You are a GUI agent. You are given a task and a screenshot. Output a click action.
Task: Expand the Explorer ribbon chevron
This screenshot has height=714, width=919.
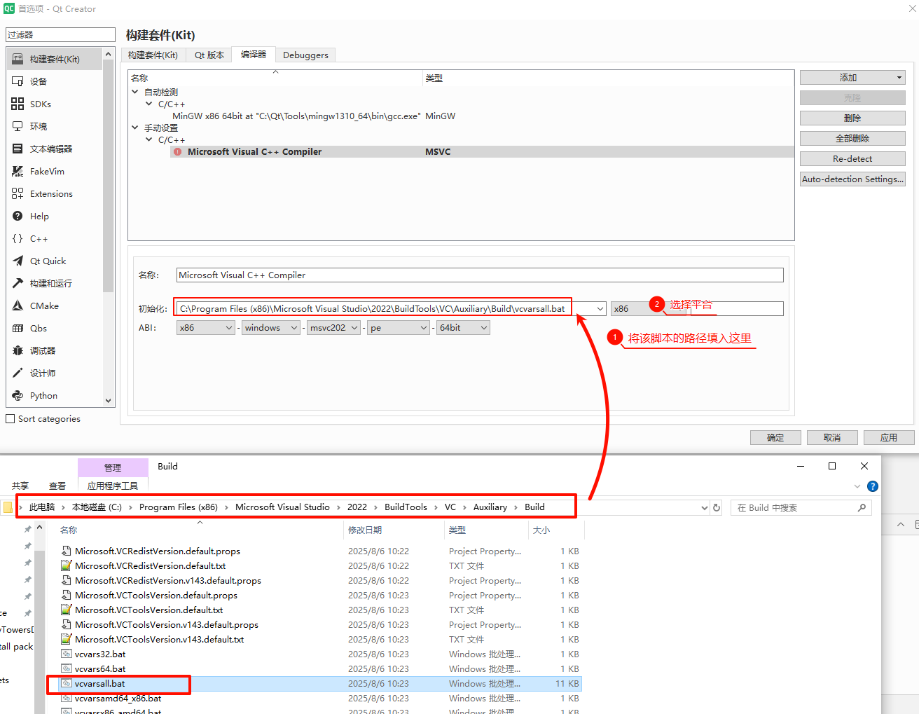pos(857,486)
